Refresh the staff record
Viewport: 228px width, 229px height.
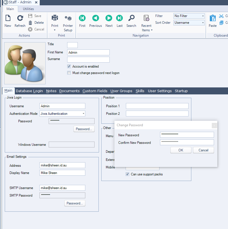20,18
